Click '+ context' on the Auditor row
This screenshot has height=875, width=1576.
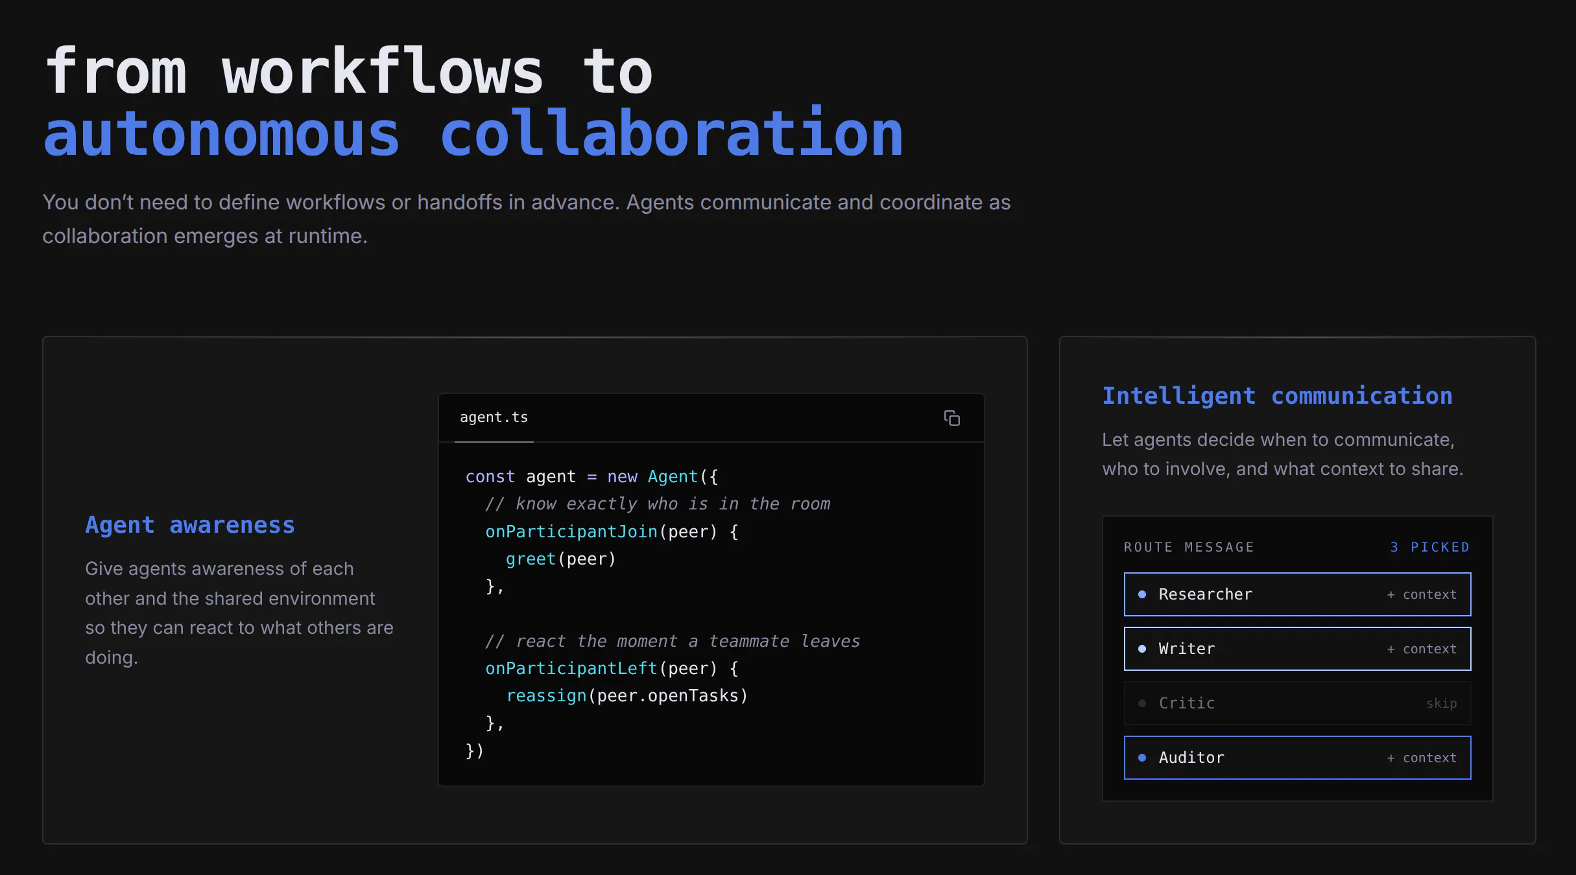[x=1422, y=758]
